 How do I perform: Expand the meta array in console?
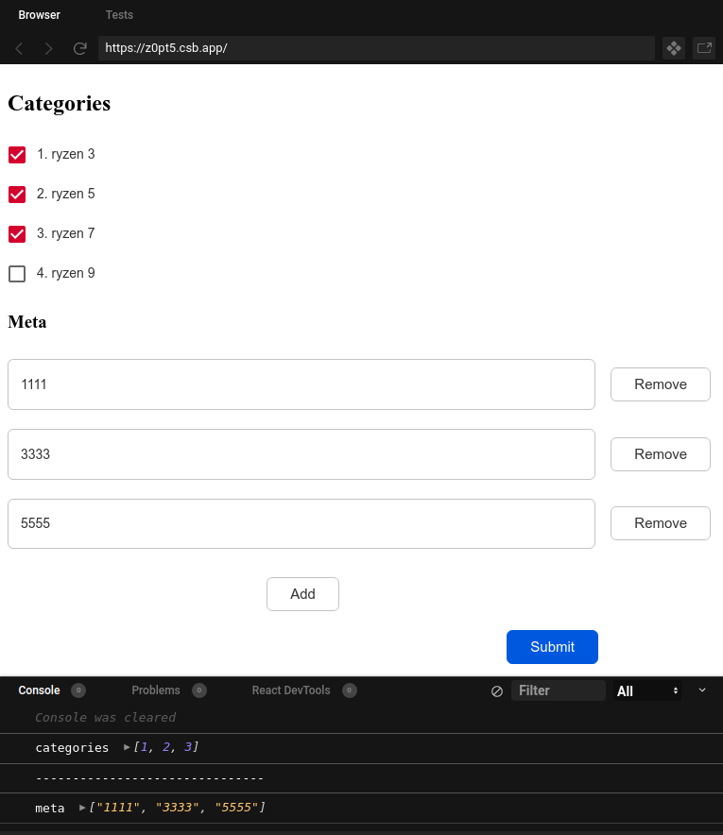coord(83,808)
